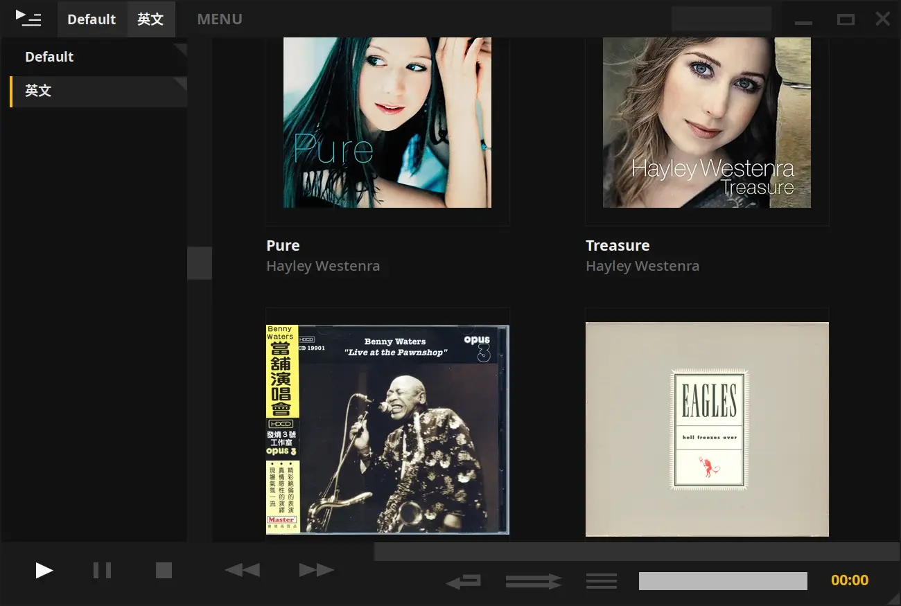Open the playlist toggle icon at top left
Screen dimensions: 901x606
point(28,19)
